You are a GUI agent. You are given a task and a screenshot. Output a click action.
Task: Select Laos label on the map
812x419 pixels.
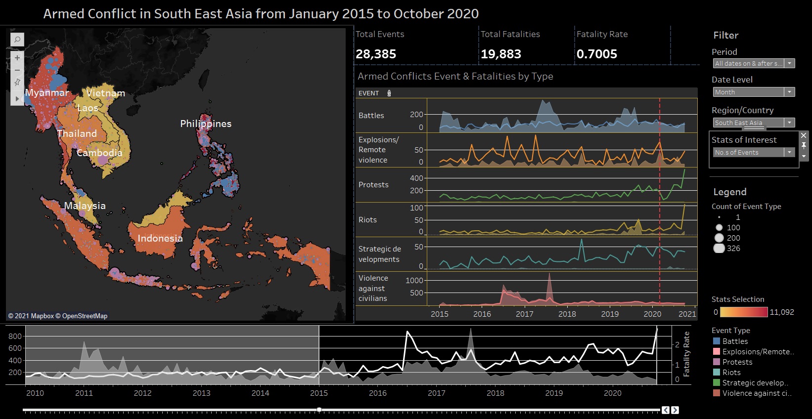point(88,108)
